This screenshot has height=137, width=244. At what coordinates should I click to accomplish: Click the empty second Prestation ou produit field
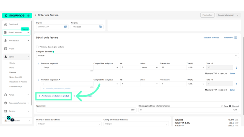[x=67, y=84]
